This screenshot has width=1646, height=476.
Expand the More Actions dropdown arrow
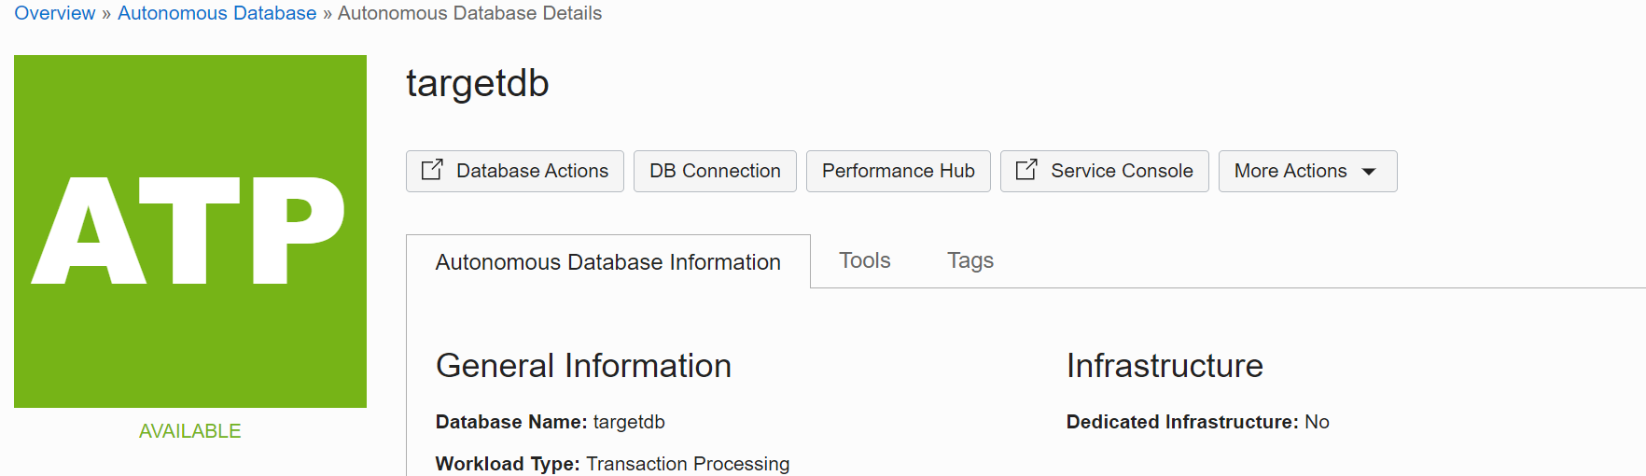click(x=1369, y=172)
